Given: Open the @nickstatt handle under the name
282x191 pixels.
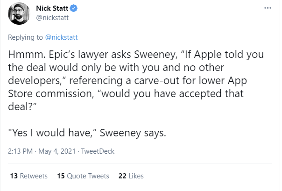Looking at the screenshot, I should coord(52,17).
